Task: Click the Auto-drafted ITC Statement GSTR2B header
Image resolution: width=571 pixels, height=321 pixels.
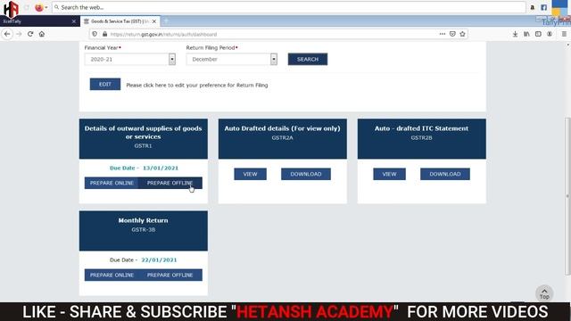Action: 422,139
